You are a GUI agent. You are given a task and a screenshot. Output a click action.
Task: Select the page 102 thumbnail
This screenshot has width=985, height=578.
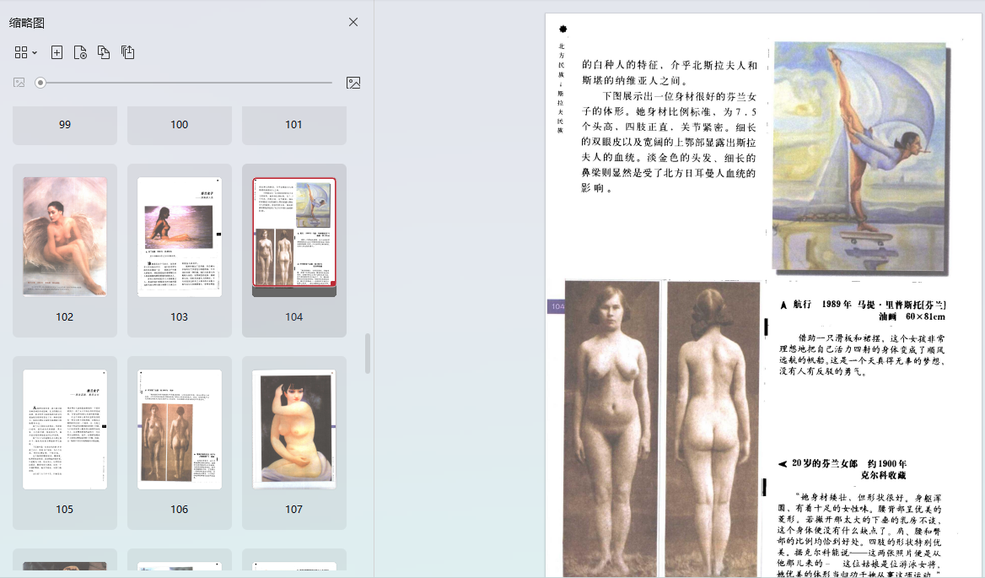tap(65, 236)
